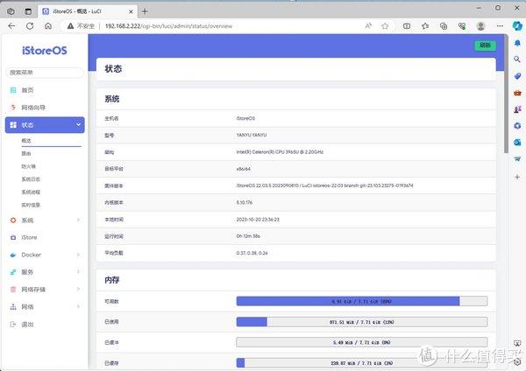The width and height of the screenshot is (526, 371).
Task: Click the iStoreOS logo
Action: pos(45,51)
